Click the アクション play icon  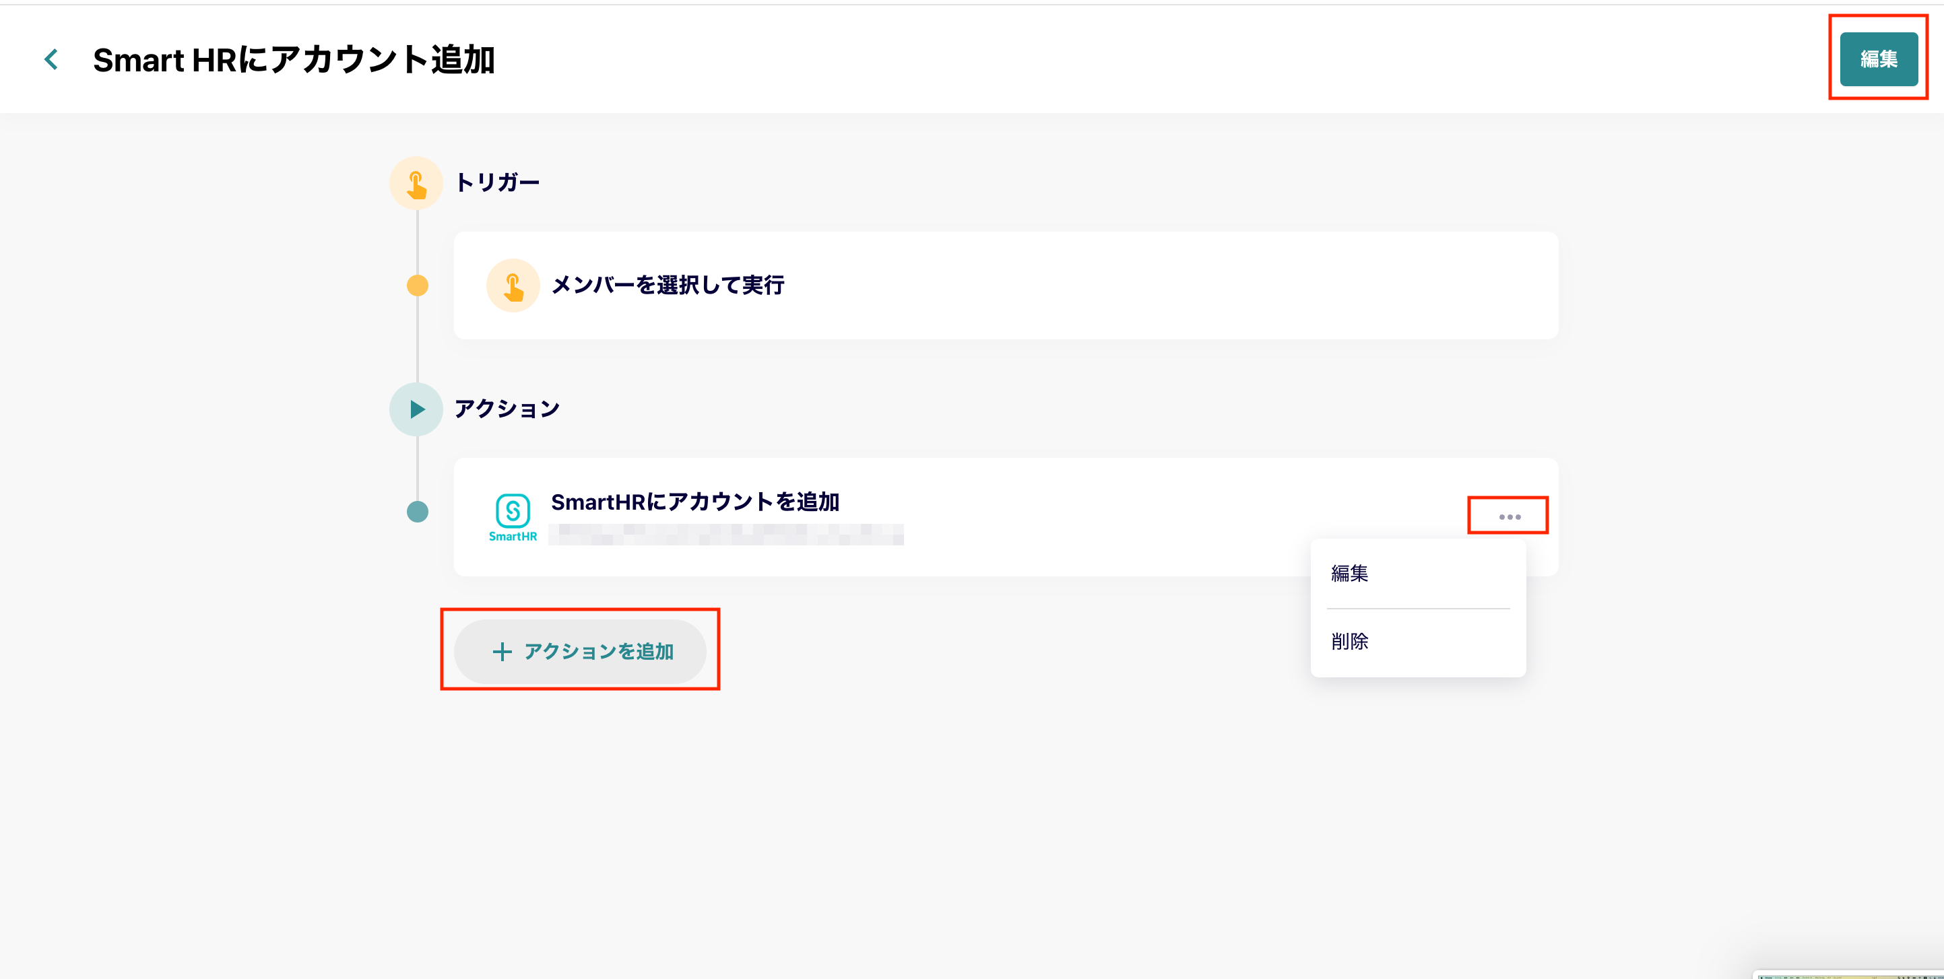(x=416, y=409)
